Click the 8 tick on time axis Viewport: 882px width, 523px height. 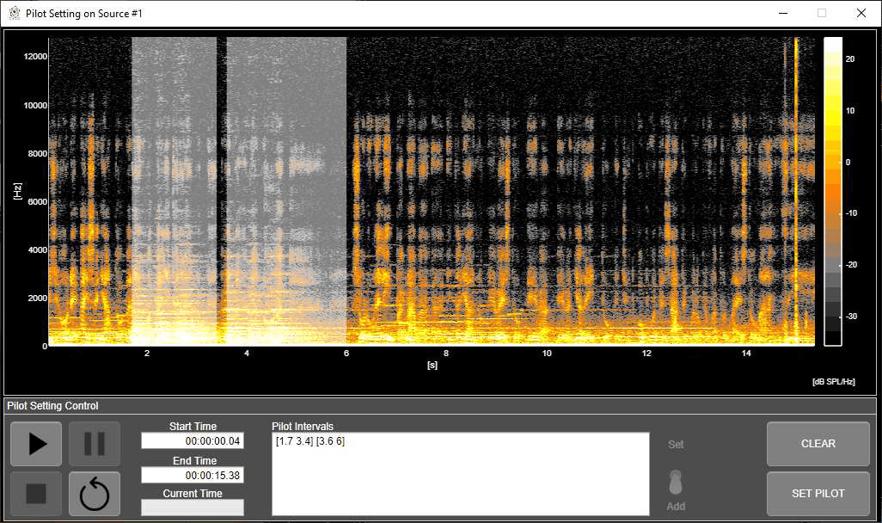tap(446, 353)
